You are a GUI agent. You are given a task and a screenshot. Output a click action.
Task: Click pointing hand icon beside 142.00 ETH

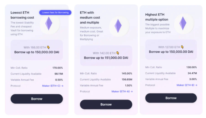(x=118, y=53)
